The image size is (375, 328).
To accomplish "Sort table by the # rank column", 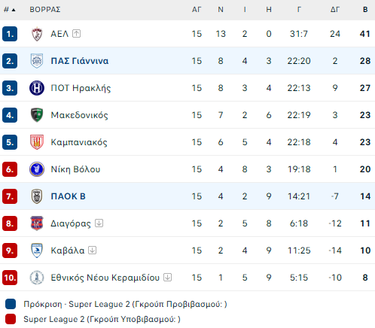I will [x=10, y=10].
